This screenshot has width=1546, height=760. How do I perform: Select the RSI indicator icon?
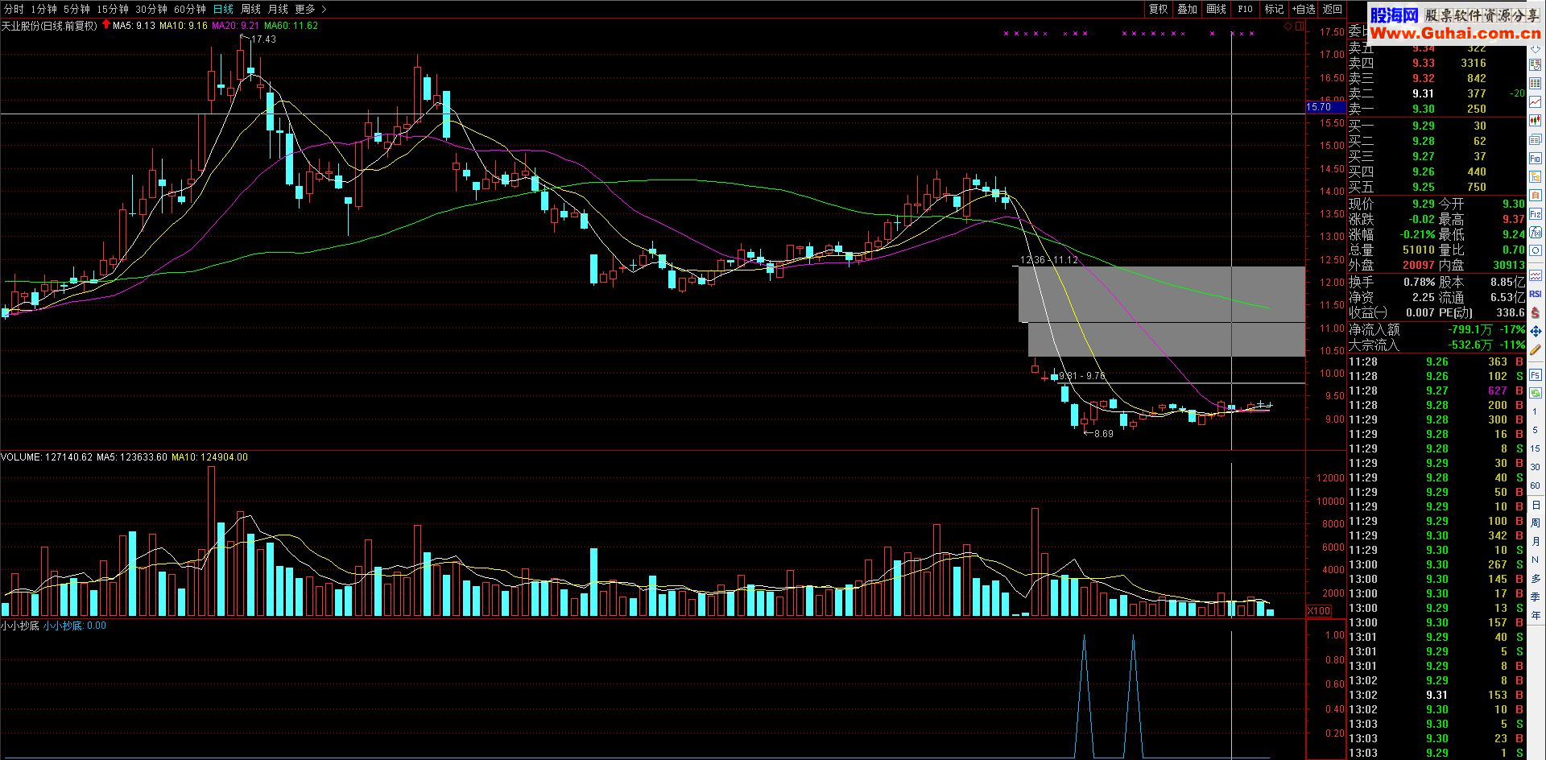pos(1536,294)
